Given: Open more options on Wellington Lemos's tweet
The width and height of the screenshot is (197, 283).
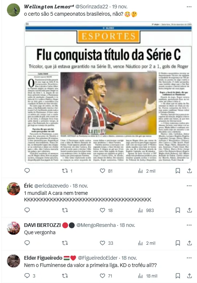Looking at the screenshot, I should [189, 7].
